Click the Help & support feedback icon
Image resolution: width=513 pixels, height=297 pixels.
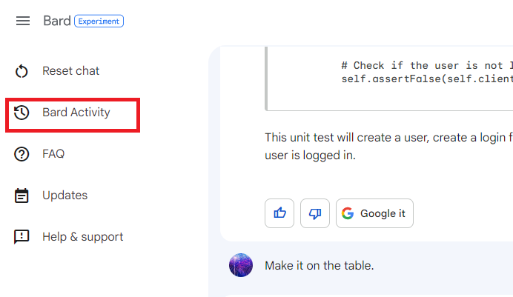click(21, 237)
